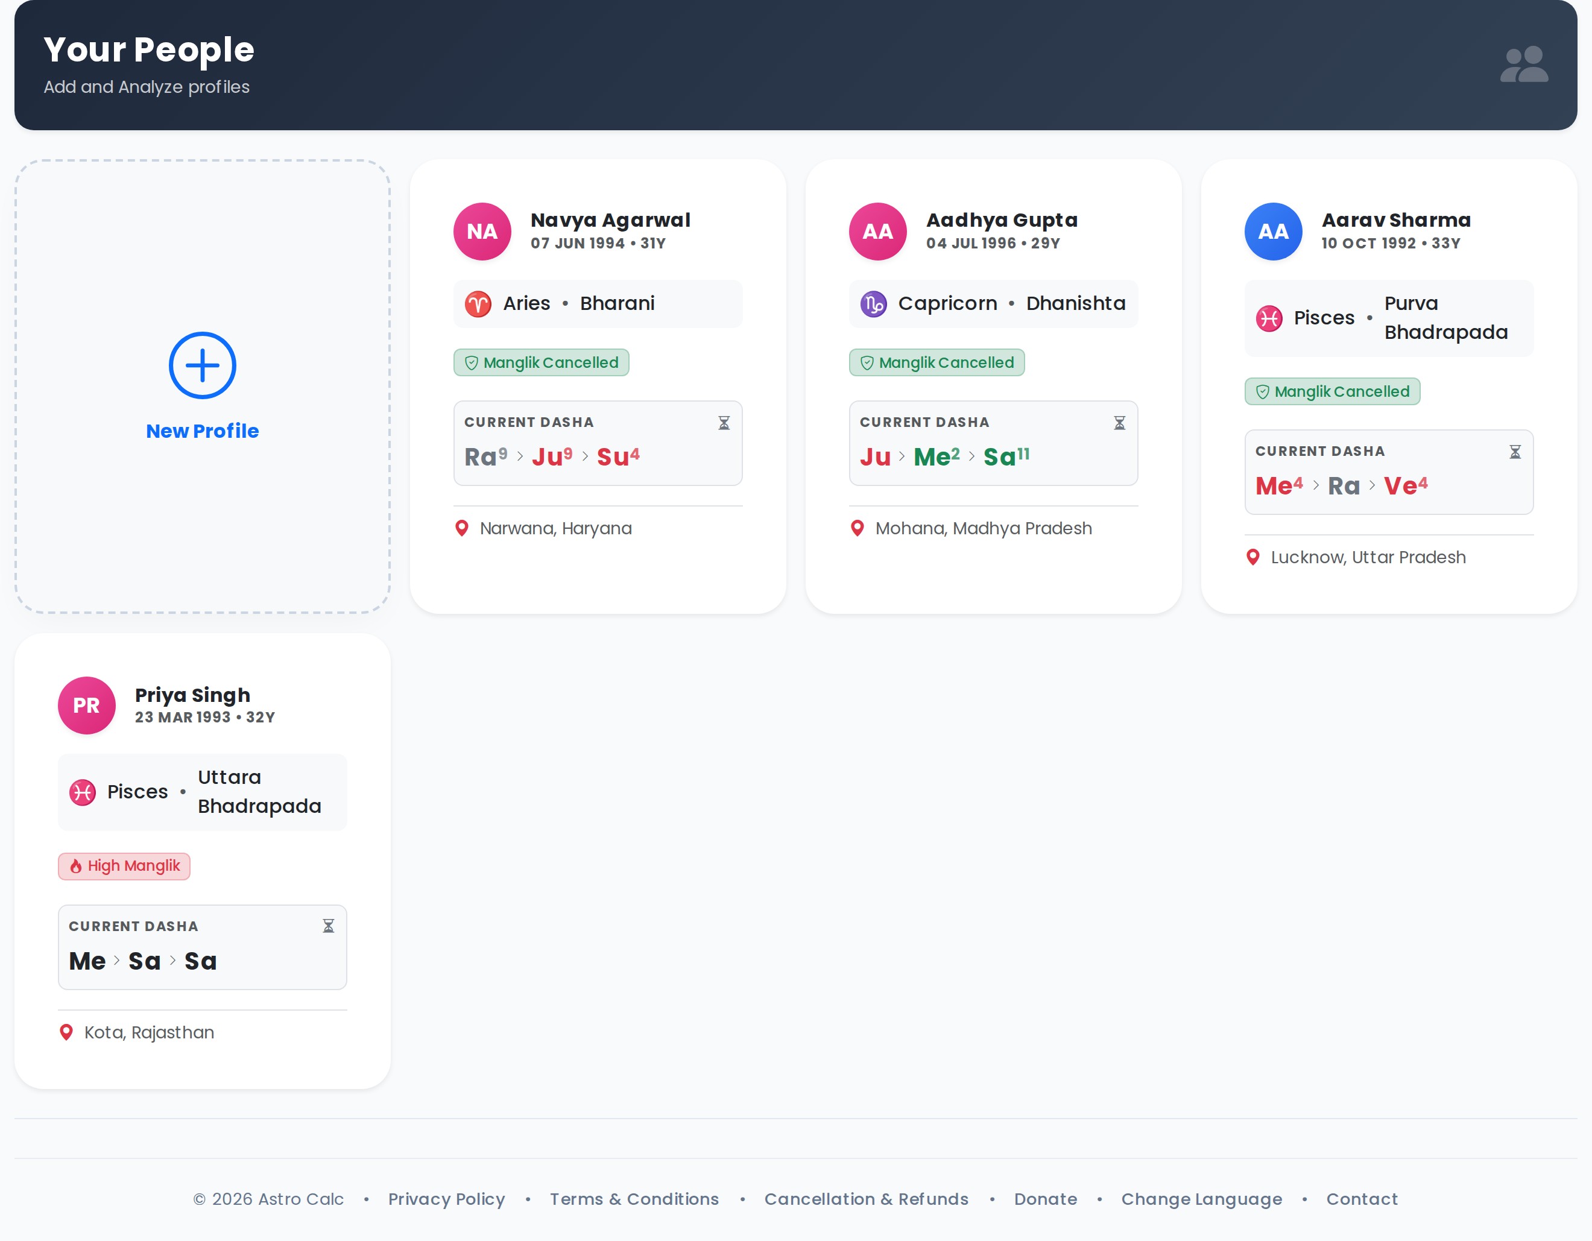Click the High Manglik badge

pyautogui.click(x=125, y=866)
